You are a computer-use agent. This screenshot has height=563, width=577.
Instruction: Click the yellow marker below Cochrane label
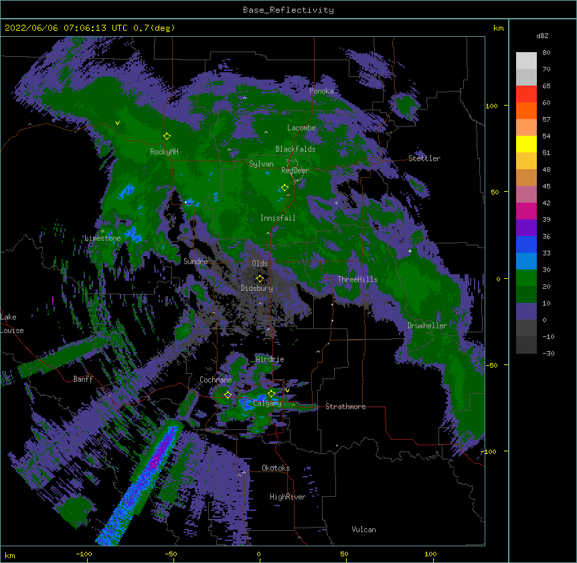[228, 395]
